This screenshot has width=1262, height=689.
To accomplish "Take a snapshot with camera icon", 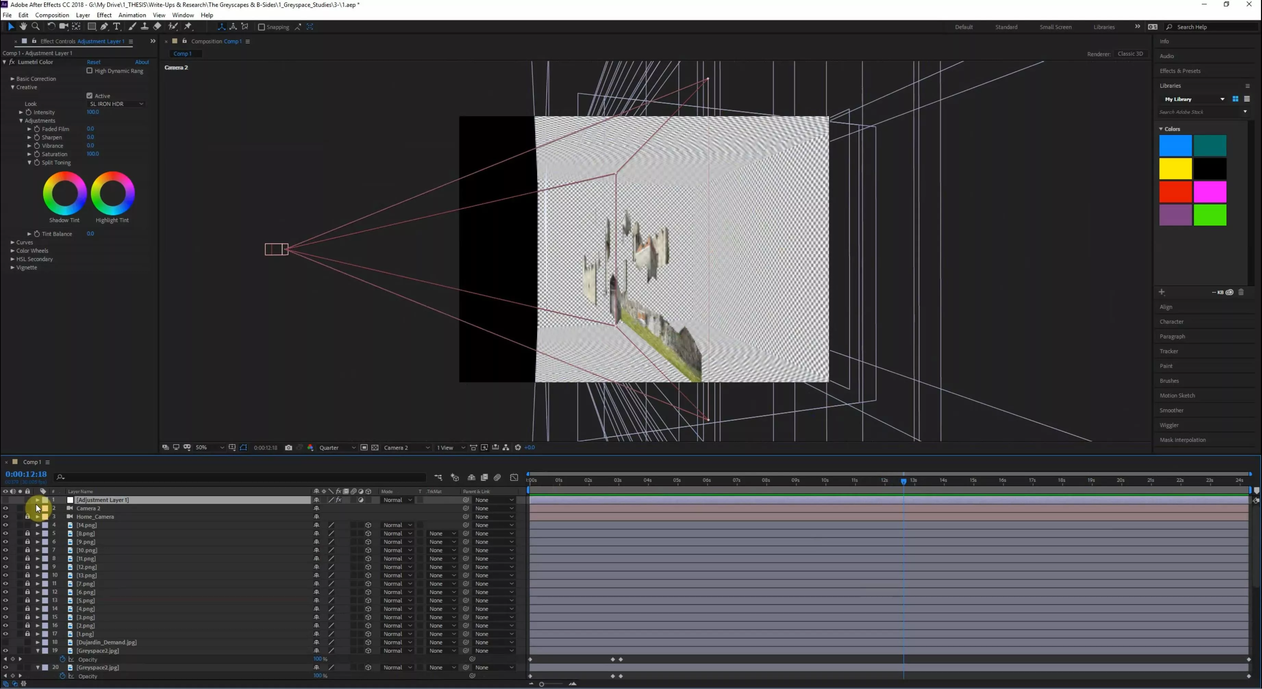I will click(x=289, y=448).
